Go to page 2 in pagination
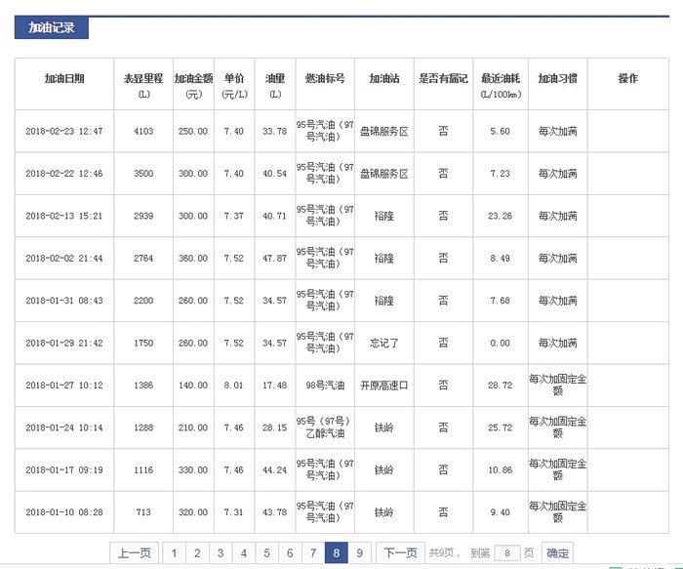This screenshot has width=683, height=569. click(x=197, y=553)
